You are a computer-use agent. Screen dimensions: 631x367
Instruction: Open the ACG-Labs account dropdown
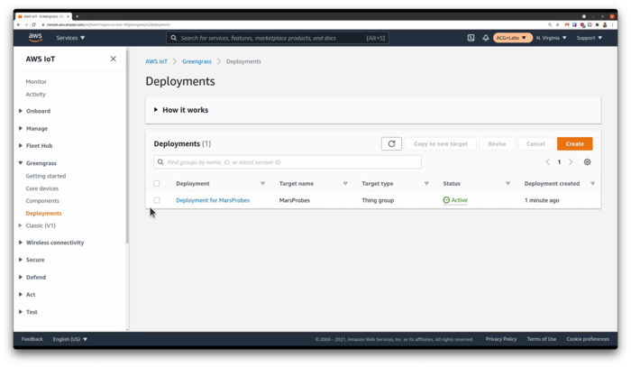click(x=511, y=38)
